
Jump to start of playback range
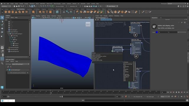coord(168,92)
